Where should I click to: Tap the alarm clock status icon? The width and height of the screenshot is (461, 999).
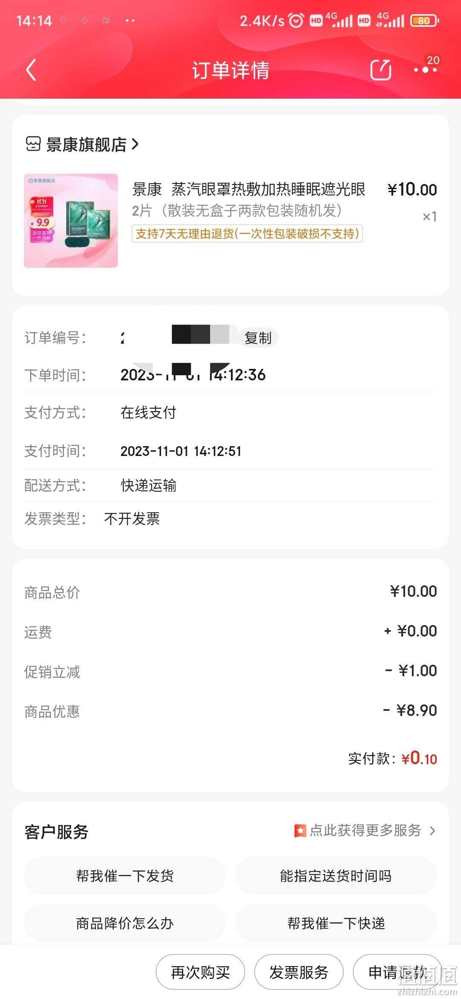click(296, 20)
